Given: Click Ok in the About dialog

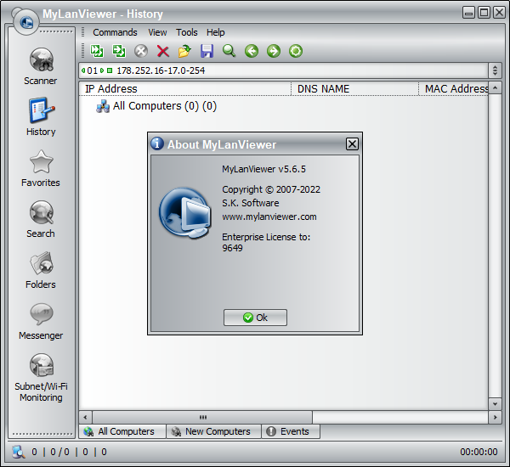Looking at the screenshot, I should [255, 318].
